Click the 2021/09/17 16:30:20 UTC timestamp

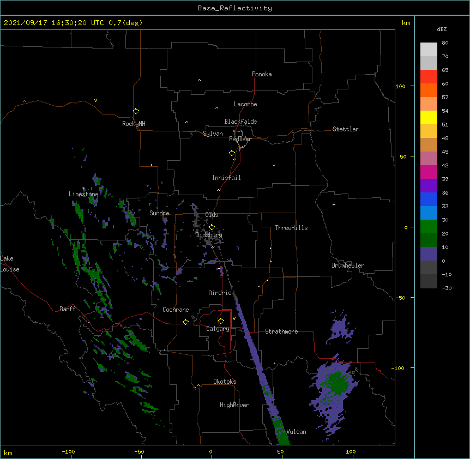click(54, 23)
